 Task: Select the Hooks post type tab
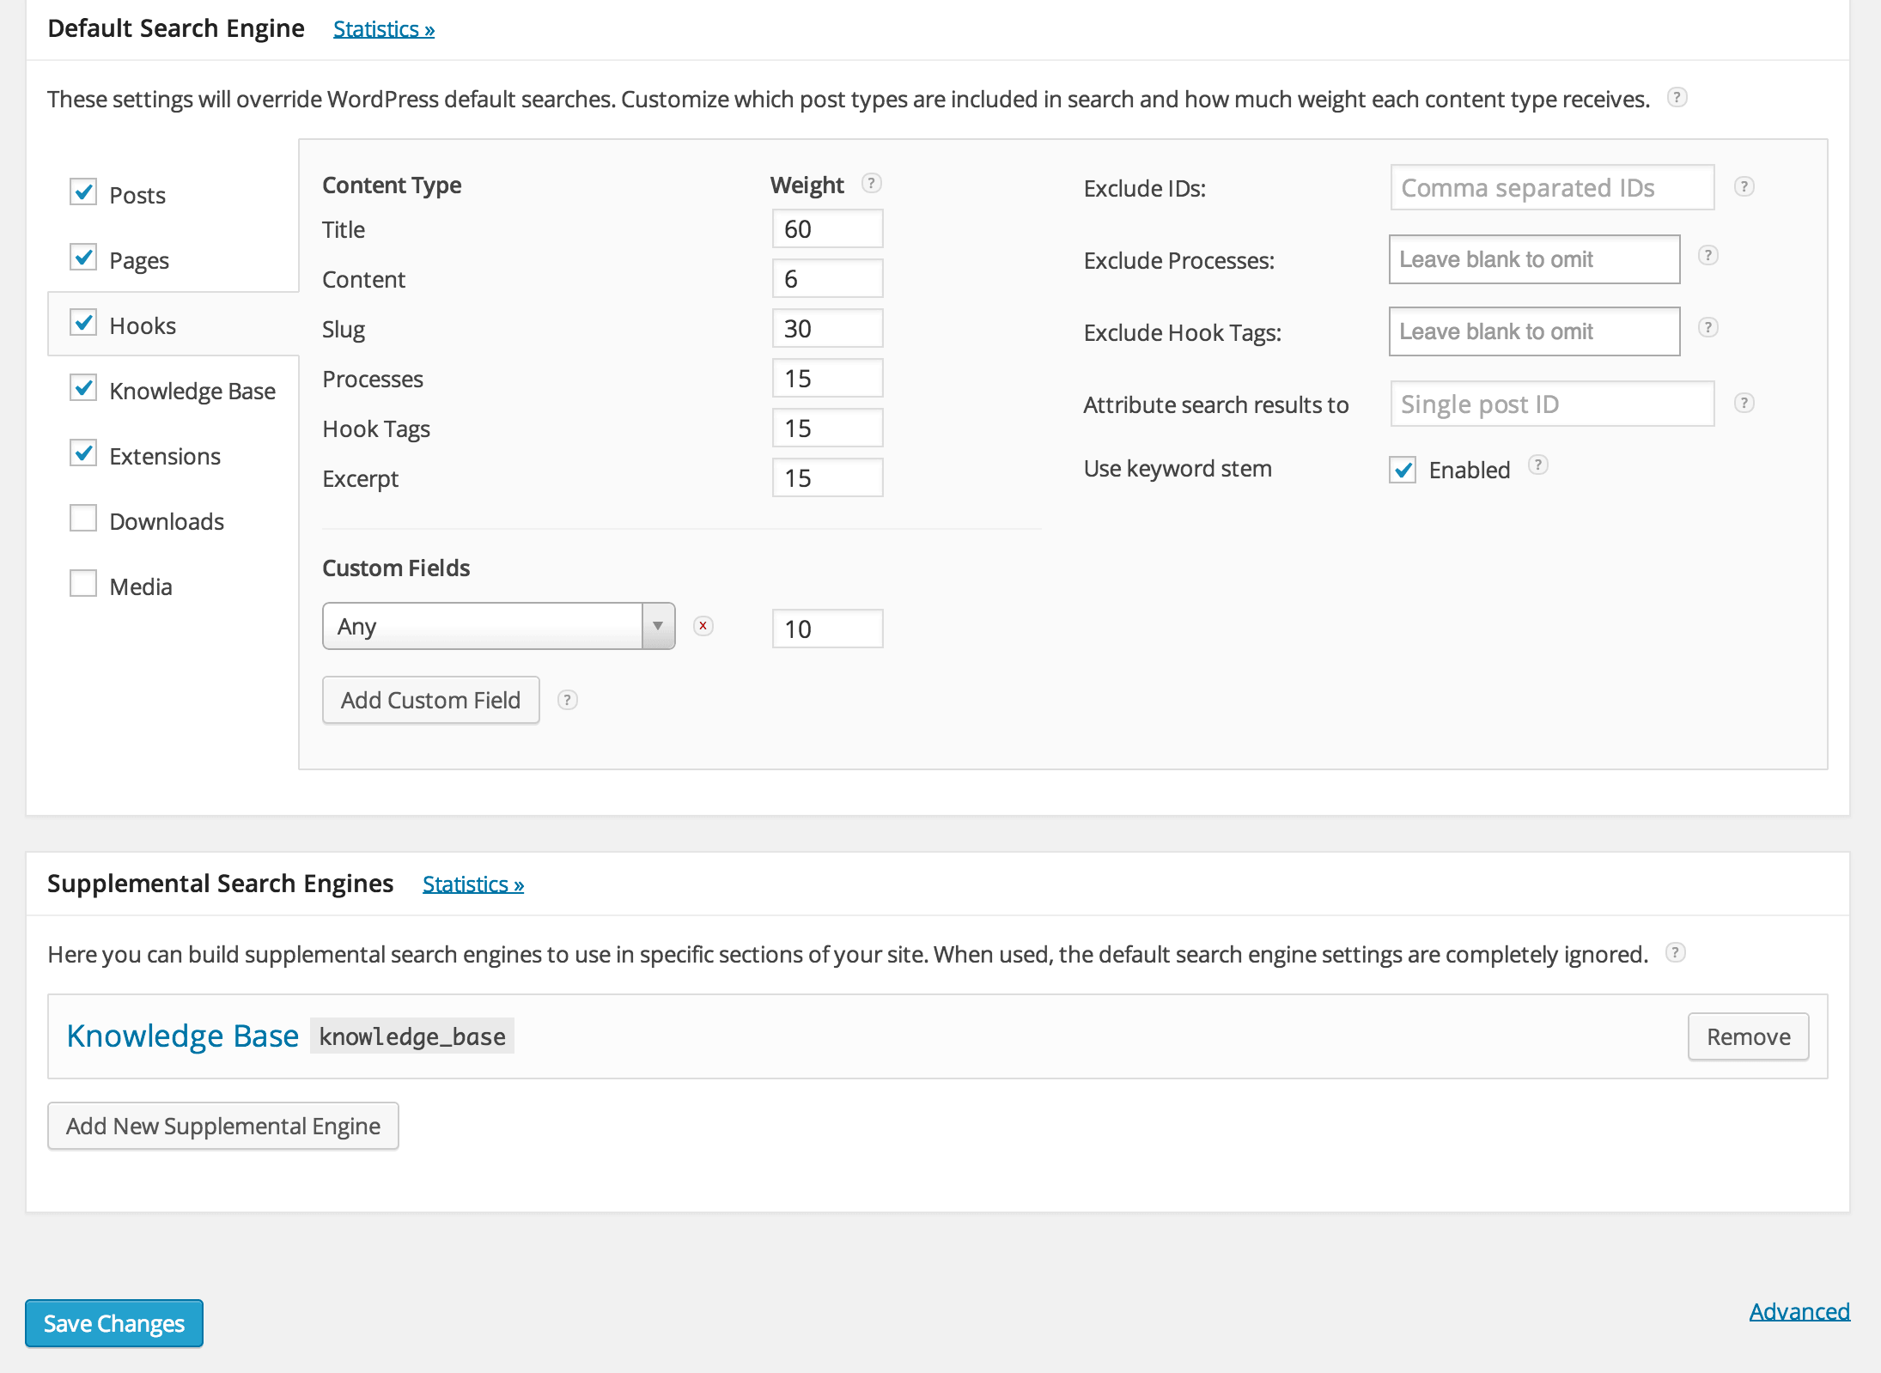tap(143, 325)
